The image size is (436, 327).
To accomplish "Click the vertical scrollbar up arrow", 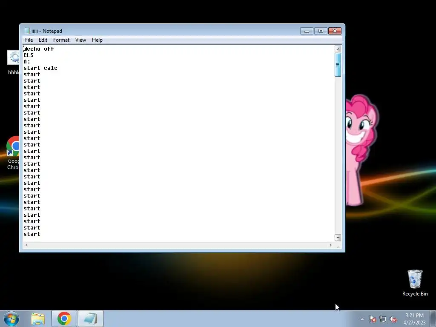I will [338, 49].
